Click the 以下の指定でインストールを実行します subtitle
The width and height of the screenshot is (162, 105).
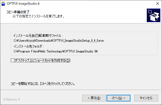coord(38,16)
